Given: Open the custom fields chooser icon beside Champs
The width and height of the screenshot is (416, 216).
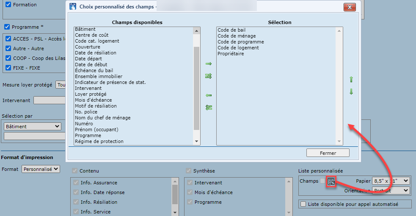Looking at the screenshot, I should (331, 182).
